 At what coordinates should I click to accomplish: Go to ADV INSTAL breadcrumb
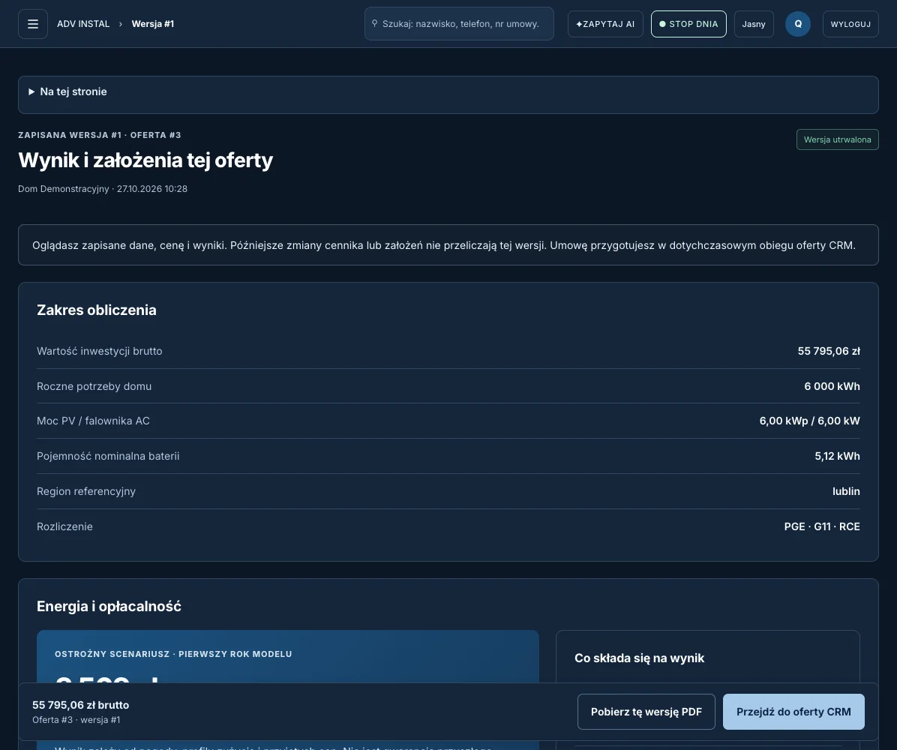coord(83,24)
